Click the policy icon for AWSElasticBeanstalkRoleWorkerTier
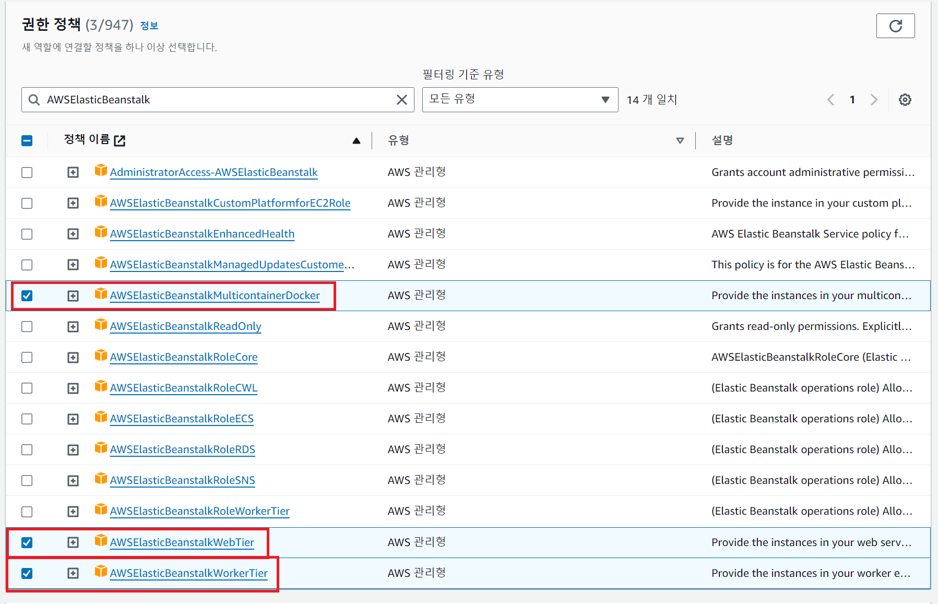The width and height of the screenshot is (938, 604). click(x=101, y=510)
